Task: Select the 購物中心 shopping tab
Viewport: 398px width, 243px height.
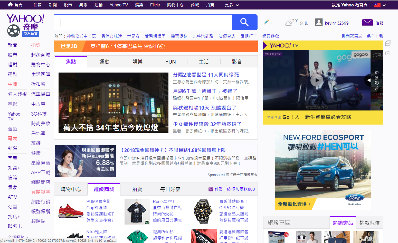Action: coord(71,189)
